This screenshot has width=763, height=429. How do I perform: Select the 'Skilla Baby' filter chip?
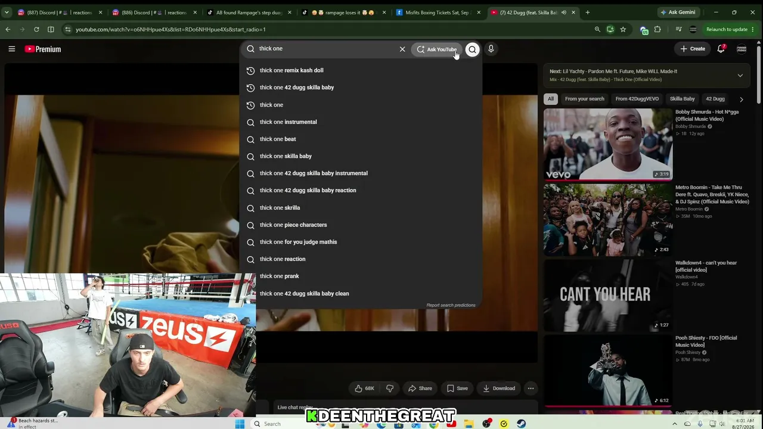[683, 99]
